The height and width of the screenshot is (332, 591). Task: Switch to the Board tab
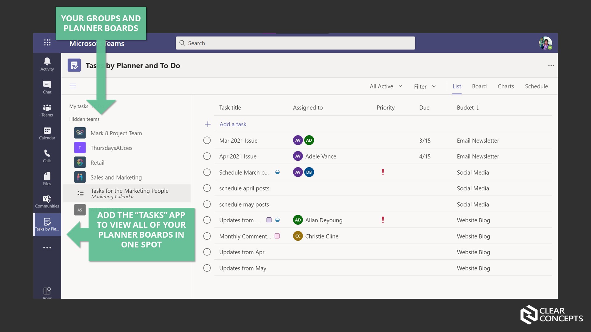pyautogui.click(x=479, y=86)
